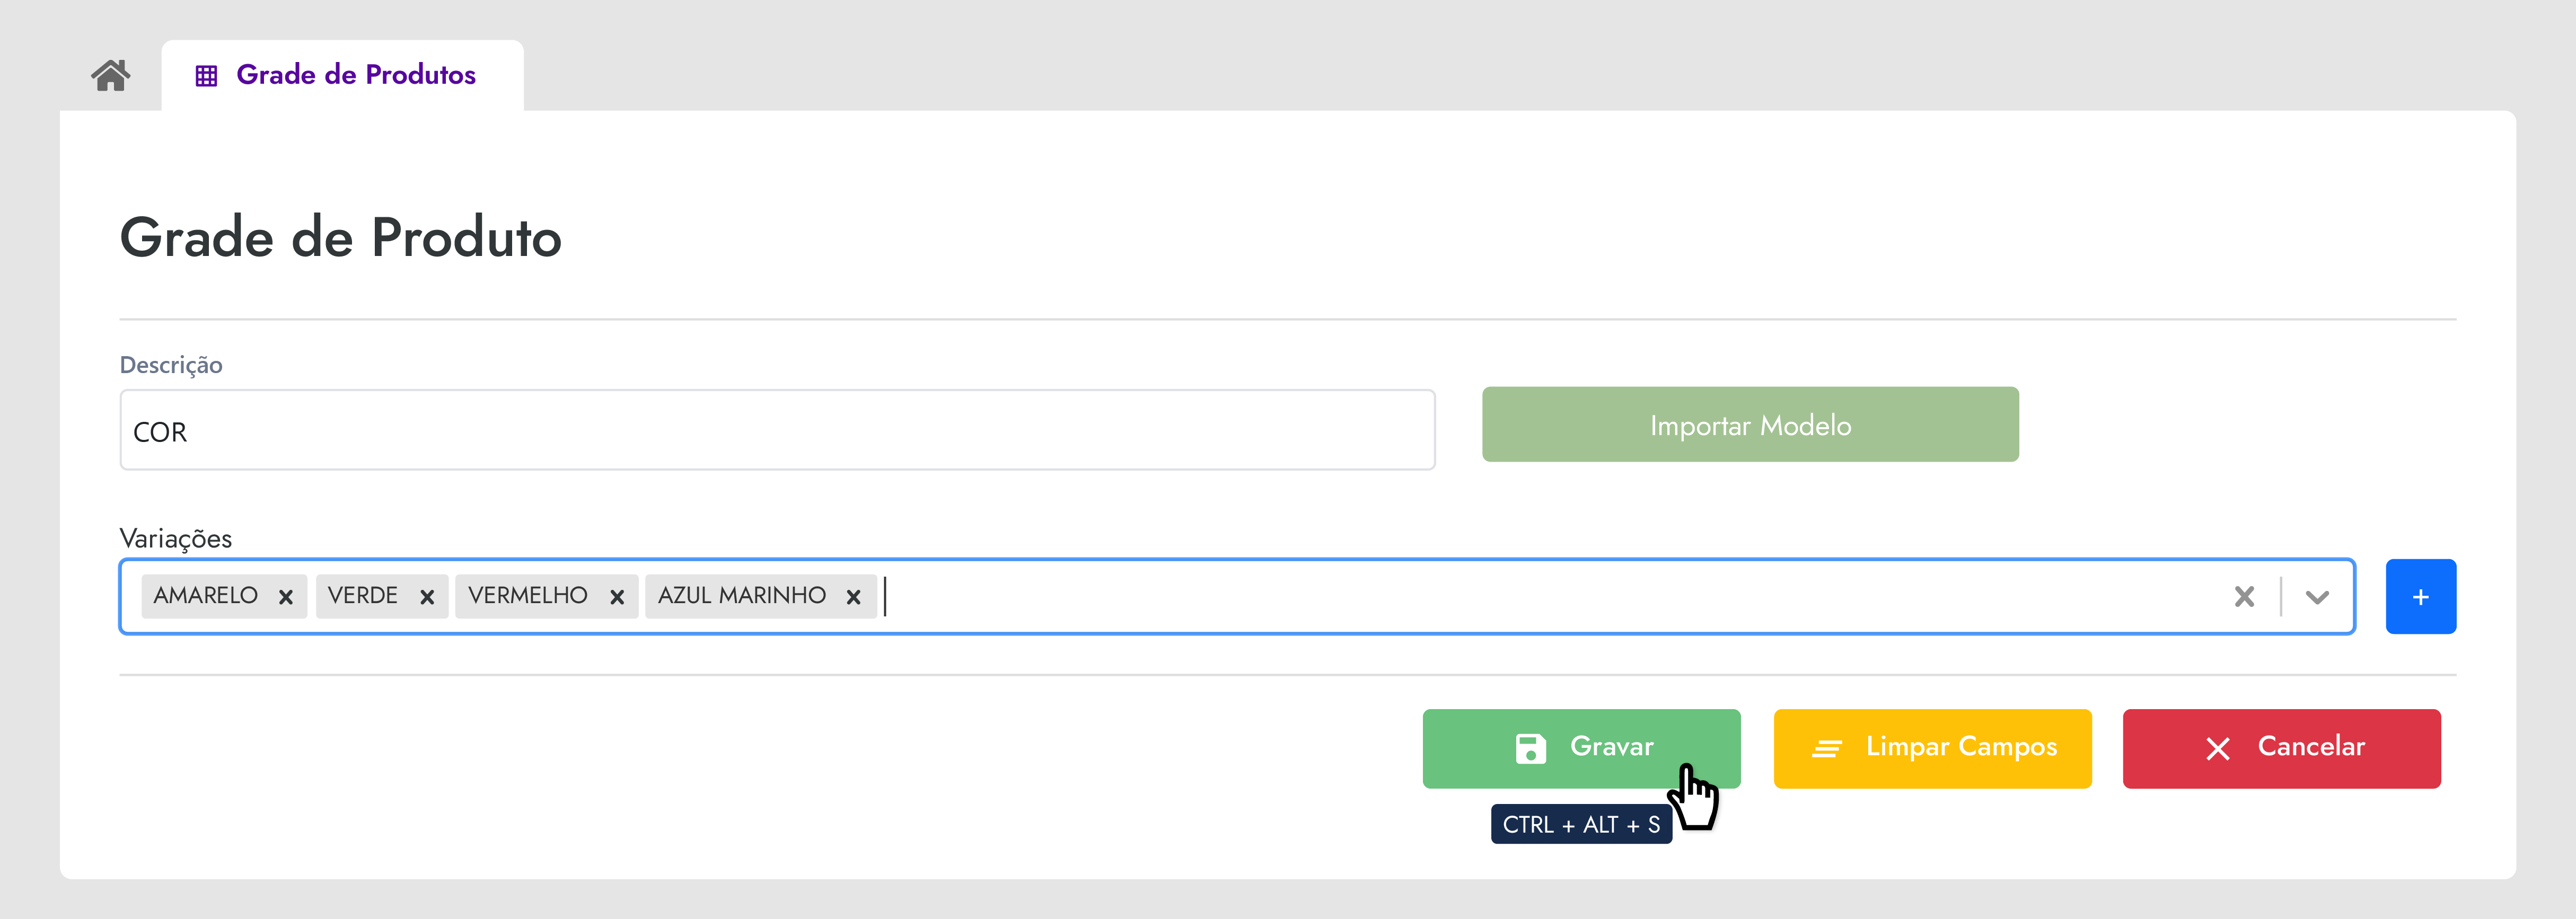Viewport: 2576px width, 919px height.
Task: Save the form with Gravar
Action: tap(1581, 748)
